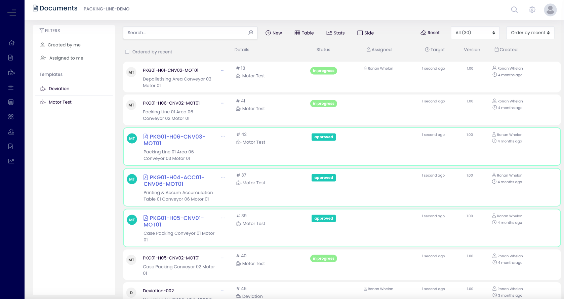Open the user profile avatar
The image size is (564, 299).
click(550, 10)
